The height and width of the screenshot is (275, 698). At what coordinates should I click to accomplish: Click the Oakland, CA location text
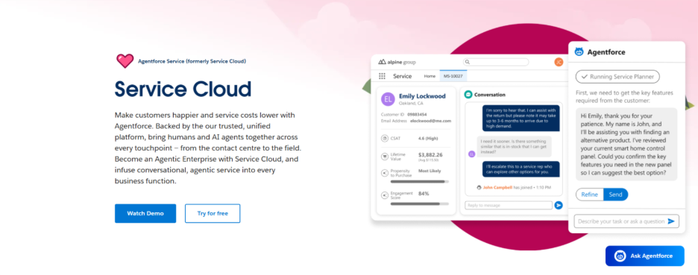[x=411, y=104]
